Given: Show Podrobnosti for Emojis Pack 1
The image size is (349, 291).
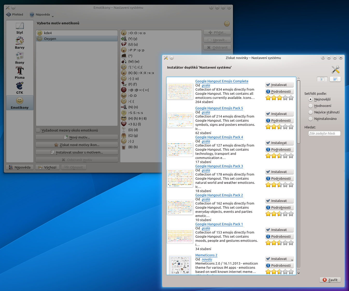Looking at the screenshot, I should point(279,236).
